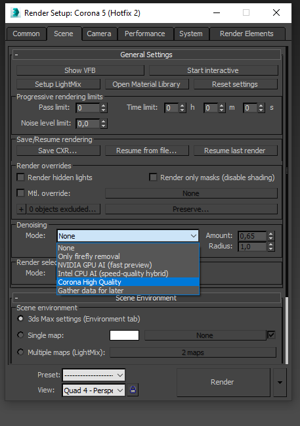Choose Only firefly removal denoising
This screenshot has height=426, width=300.
coord(128,256)
